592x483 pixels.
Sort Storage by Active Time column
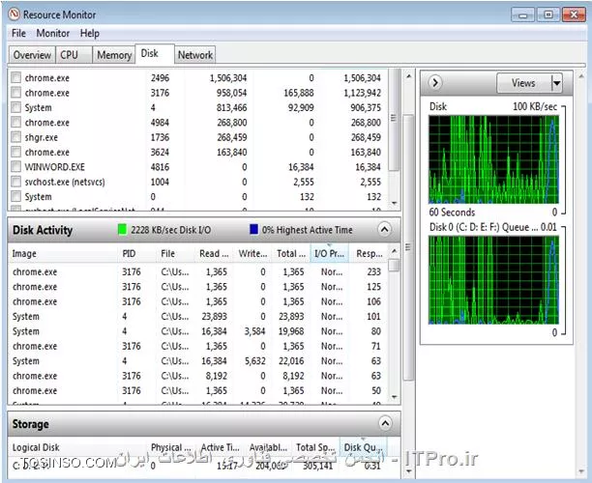point(221,447)
